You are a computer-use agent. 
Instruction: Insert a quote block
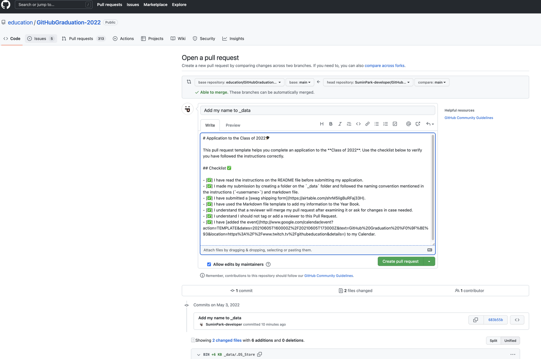[x=349, y=124]
